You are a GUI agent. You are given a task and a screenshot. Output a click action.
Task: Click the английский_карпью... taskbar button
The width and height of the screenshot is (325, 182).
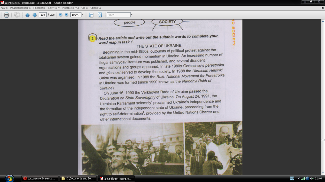tap(116, 178)
